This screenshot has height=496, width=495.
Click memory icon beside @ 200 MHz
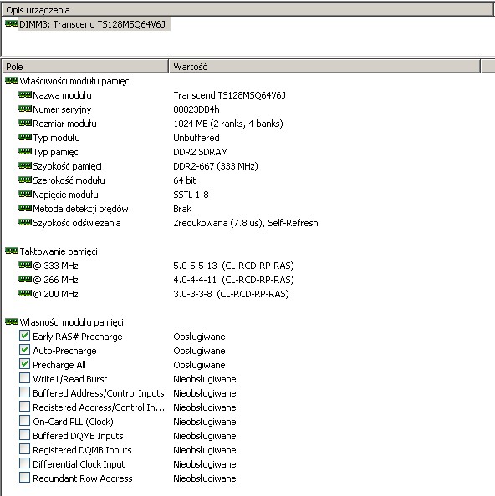25,294
